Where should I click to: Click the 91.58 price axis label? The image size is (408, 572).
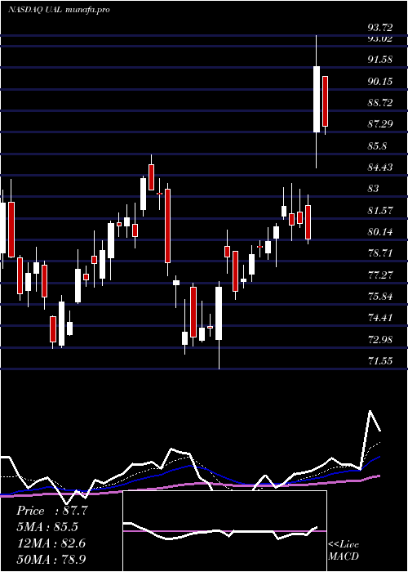[x=380, y=59]
